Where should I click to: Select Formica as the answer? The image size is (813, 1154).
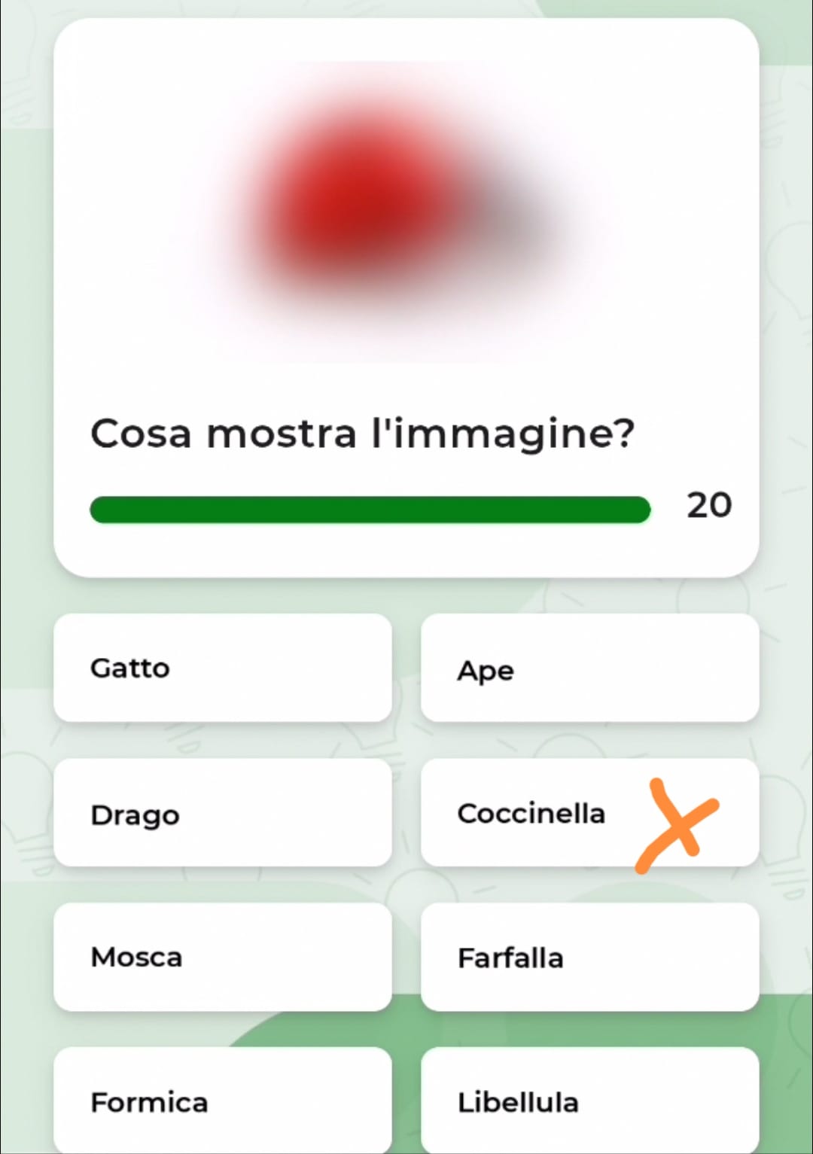pyautogui.click(x=222, y=1102)
